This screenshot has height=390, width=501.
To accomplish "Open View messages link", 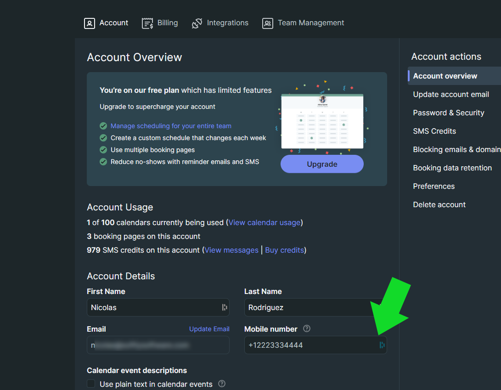I will tap(231, 250).
